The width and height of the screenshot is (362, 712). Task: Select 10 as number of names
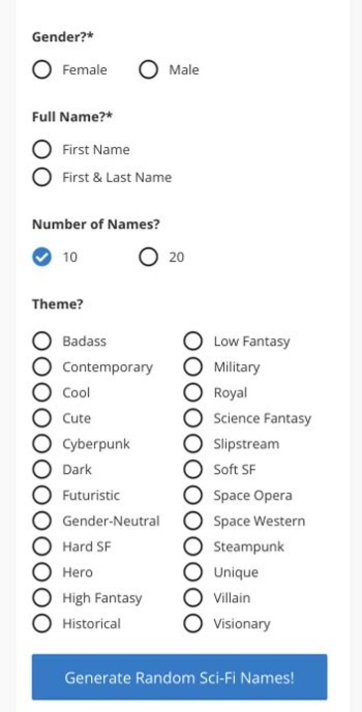(42, 257)
